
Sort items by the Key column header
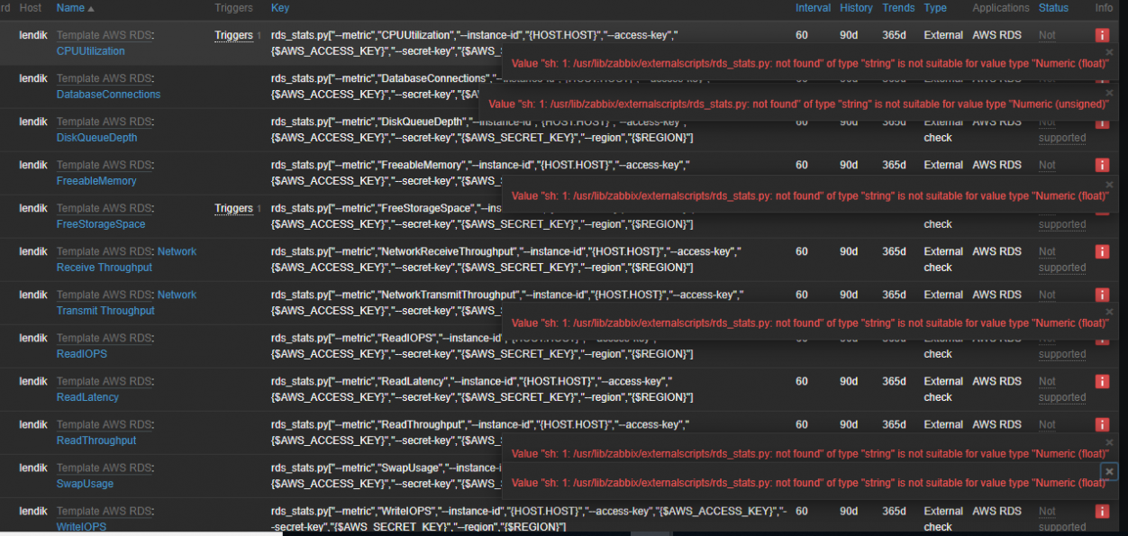(x=280, y=8)
